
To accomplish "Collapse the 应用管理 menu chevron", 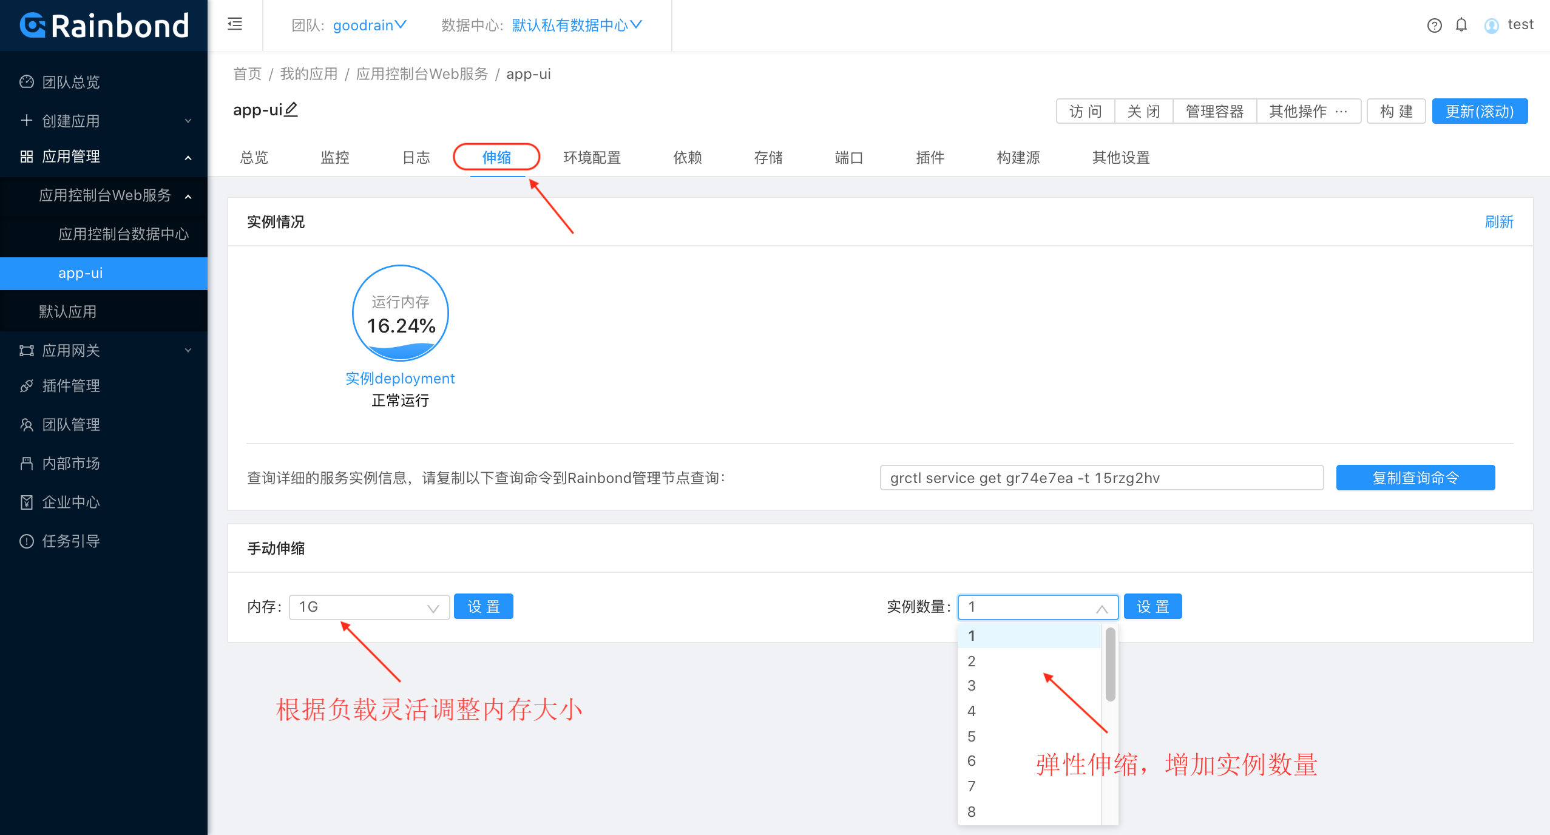I will [188, 157].
